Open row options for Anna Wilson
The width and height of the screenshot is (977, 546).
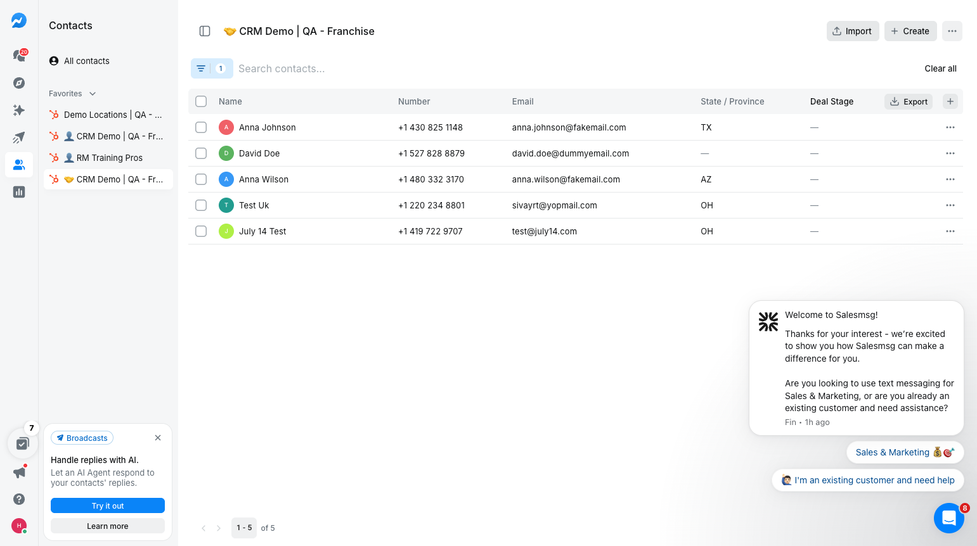point(950,179)
